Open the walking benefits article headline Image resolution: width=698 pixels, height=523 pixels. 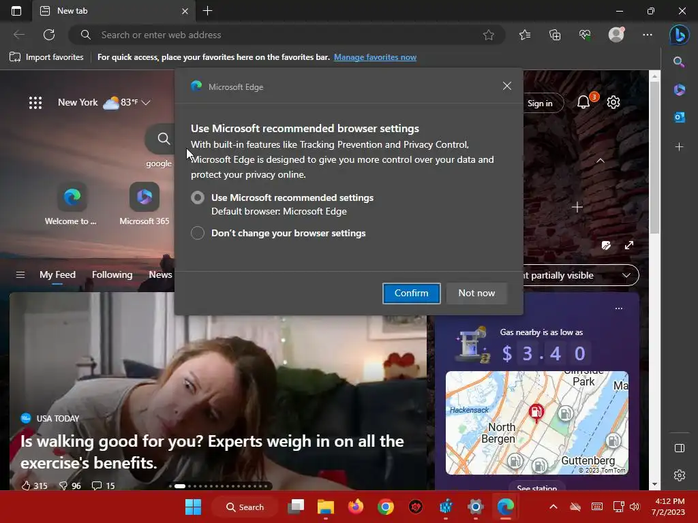[212, 452]
